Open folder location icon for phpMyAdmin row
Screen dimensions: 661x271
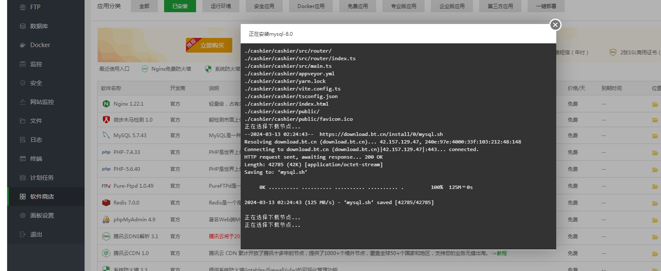pos(655,220)
